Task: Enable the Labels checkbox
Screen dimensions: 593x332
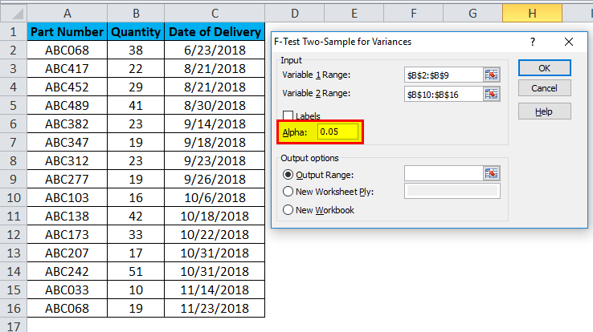Action: point(288,115)
